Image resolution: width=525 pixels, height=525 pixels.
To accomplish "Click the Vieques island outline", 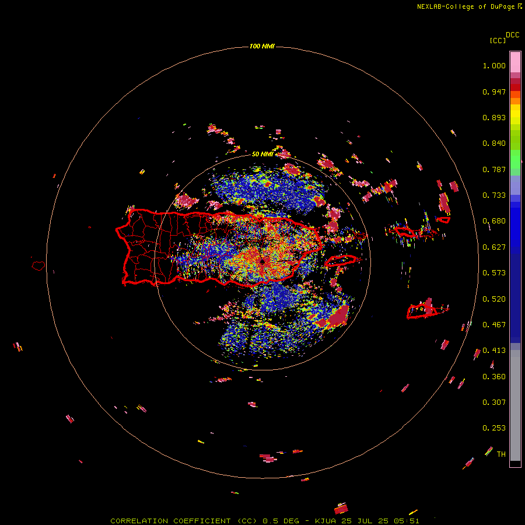I will 341,260.
